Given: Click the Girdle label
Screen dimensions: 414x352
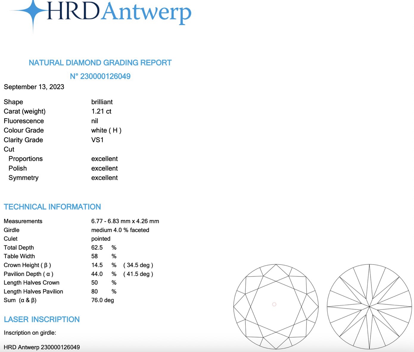Looking at the screenshot, I should coord(12,230).
